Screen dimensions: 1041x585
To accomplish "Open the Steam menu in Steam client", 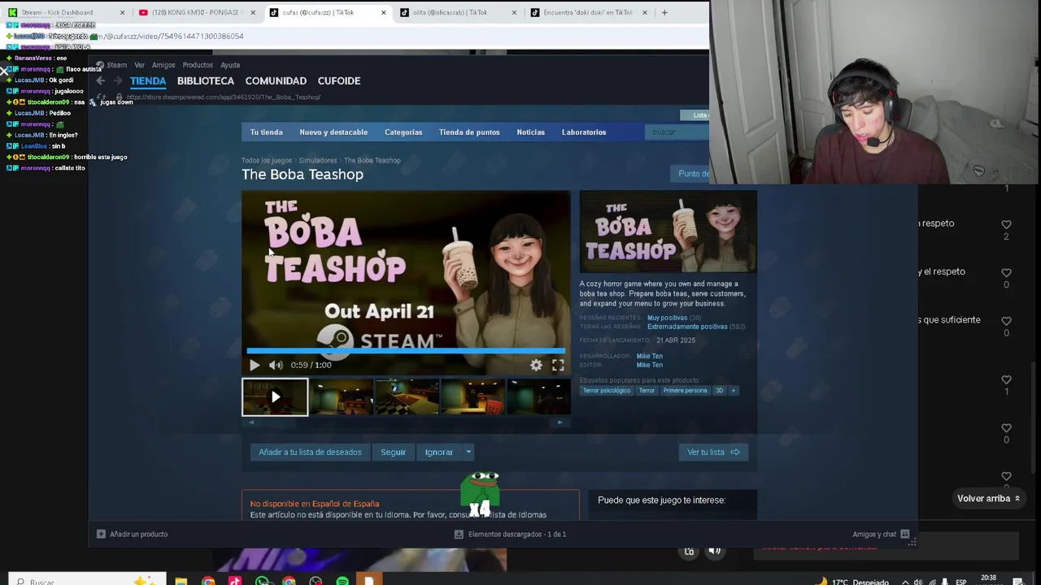I will 116,65.
